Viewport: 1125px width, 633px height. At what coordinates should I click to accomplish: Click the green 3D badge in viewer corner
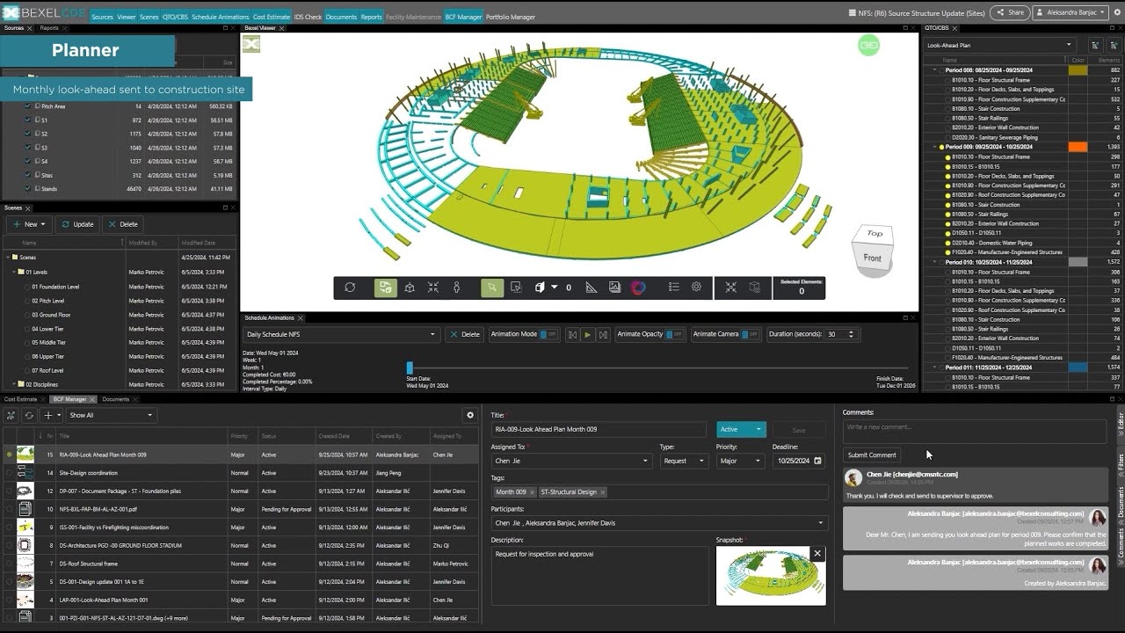coord(868,46)
